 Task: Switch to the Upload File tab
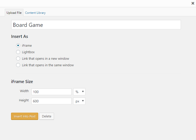pos(14,13)
